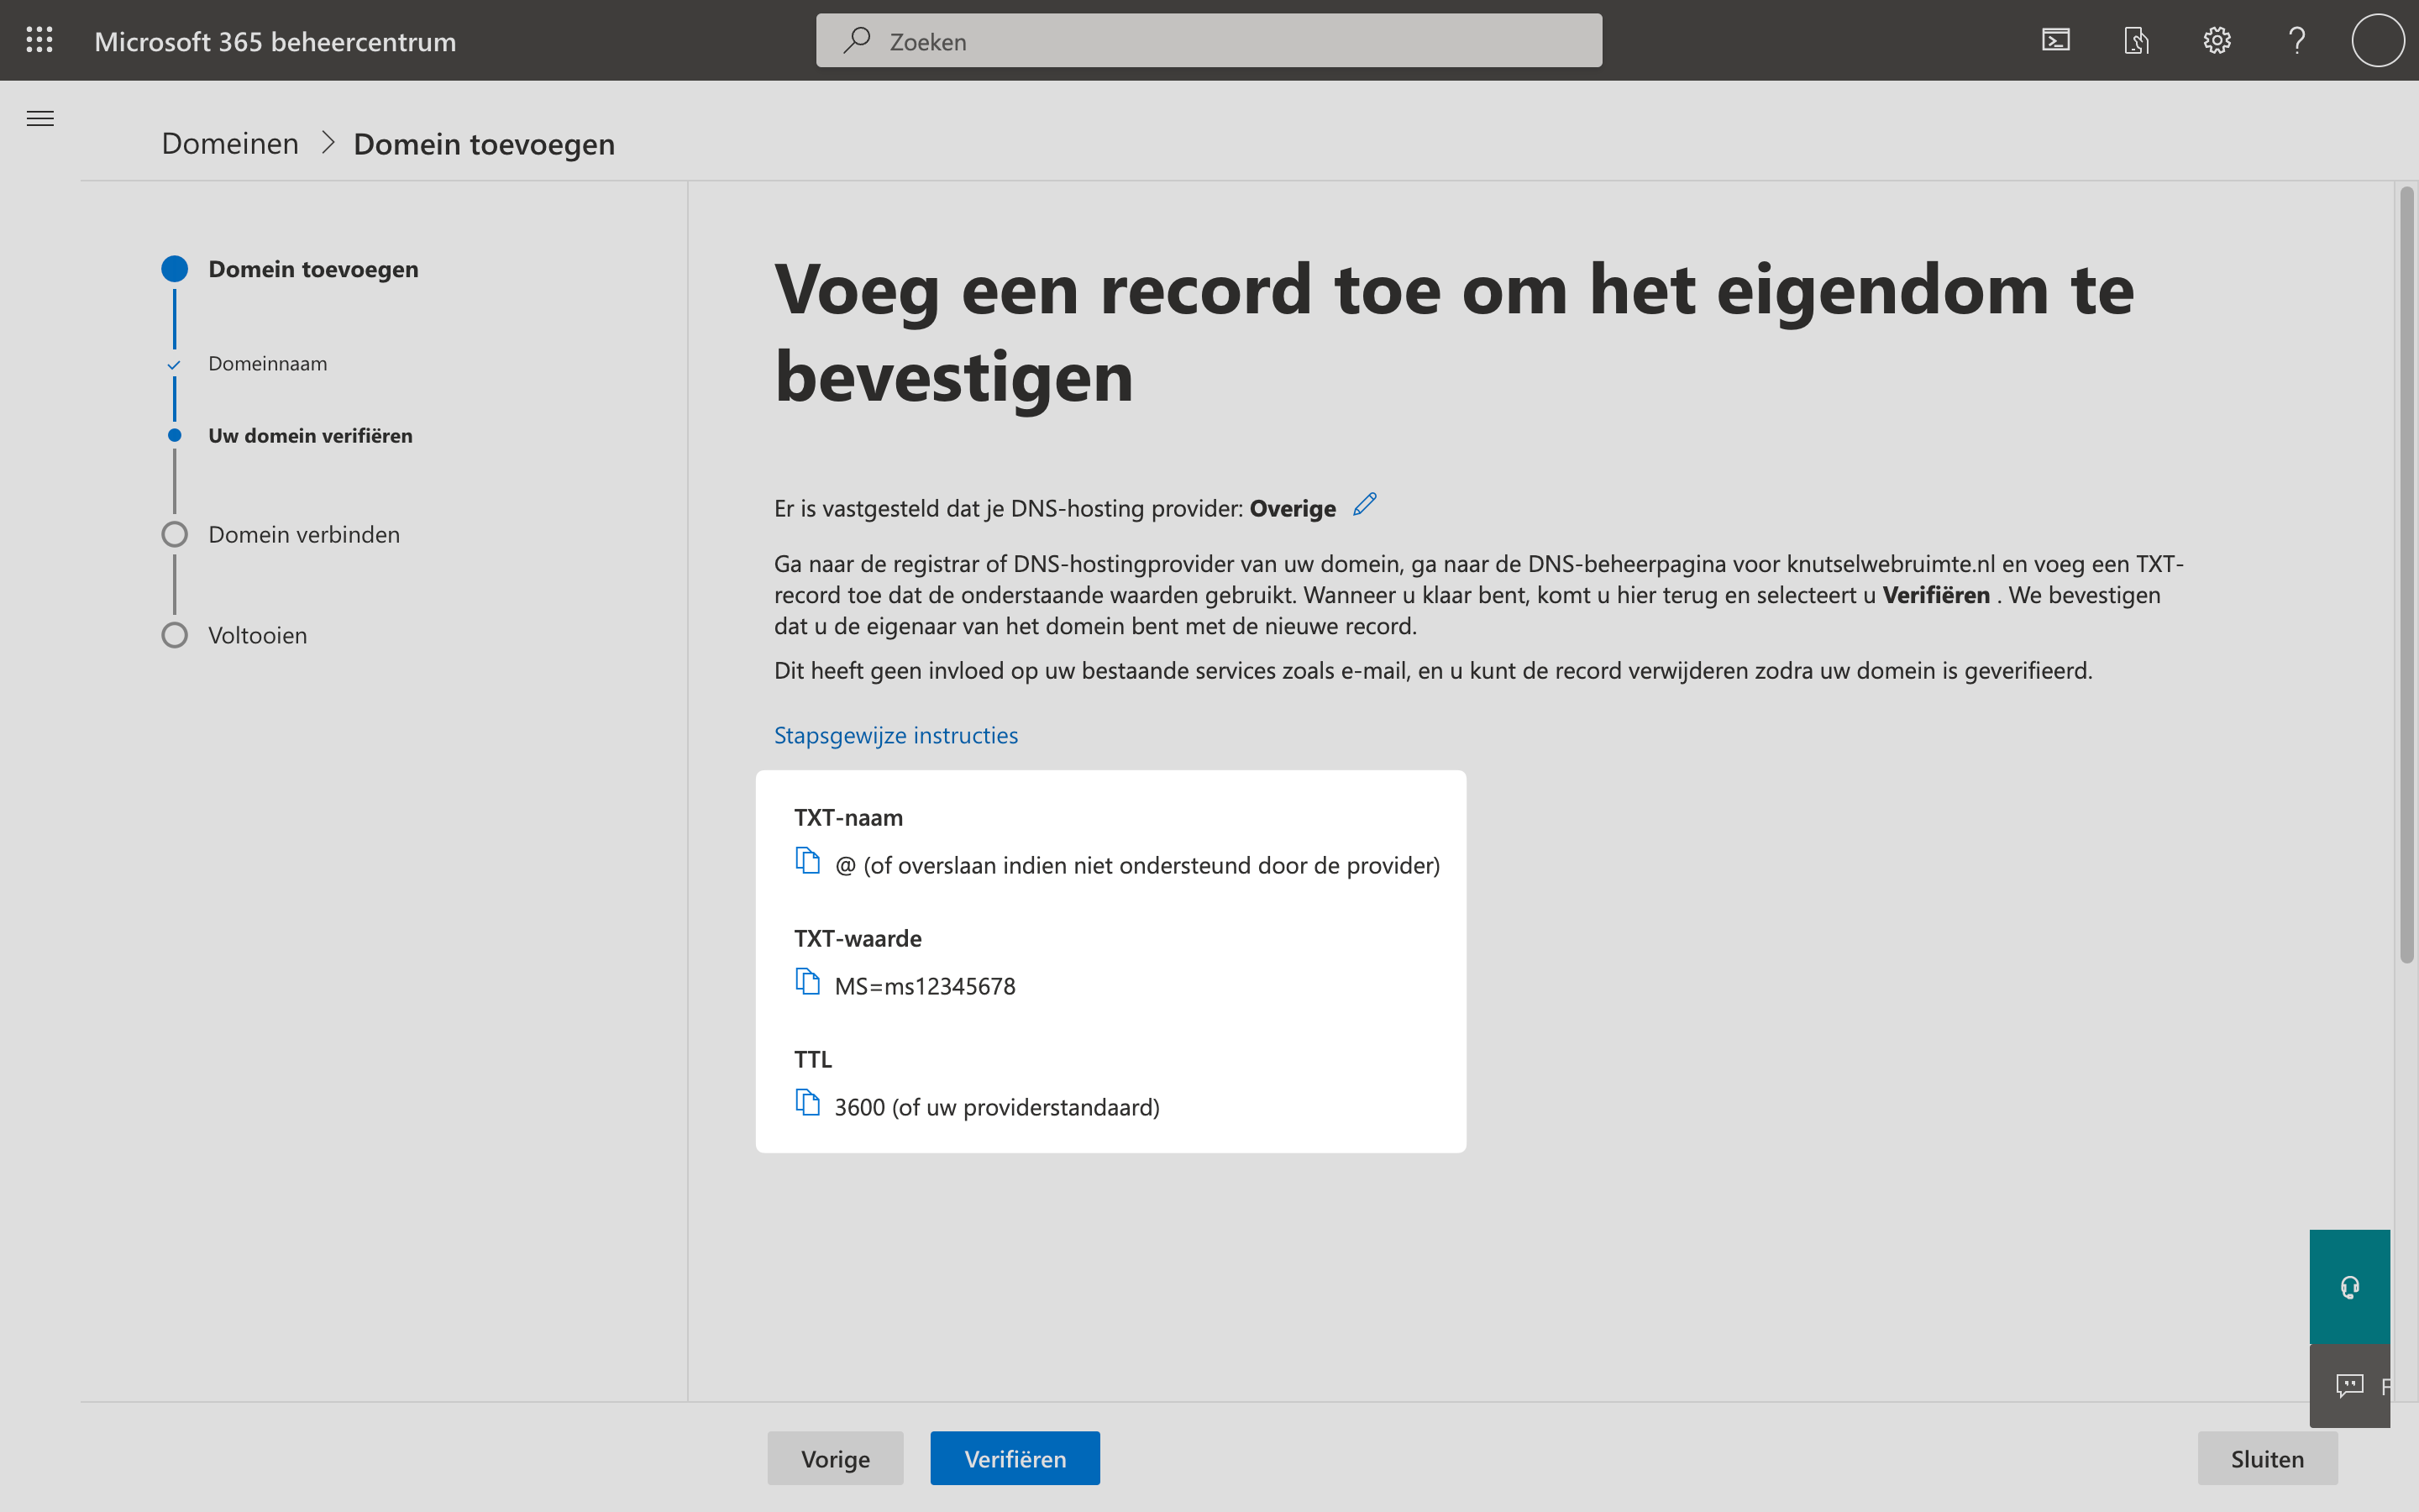
Task: Copy the TXT-waarde MS=ms12345678
Action: point(809,980)
